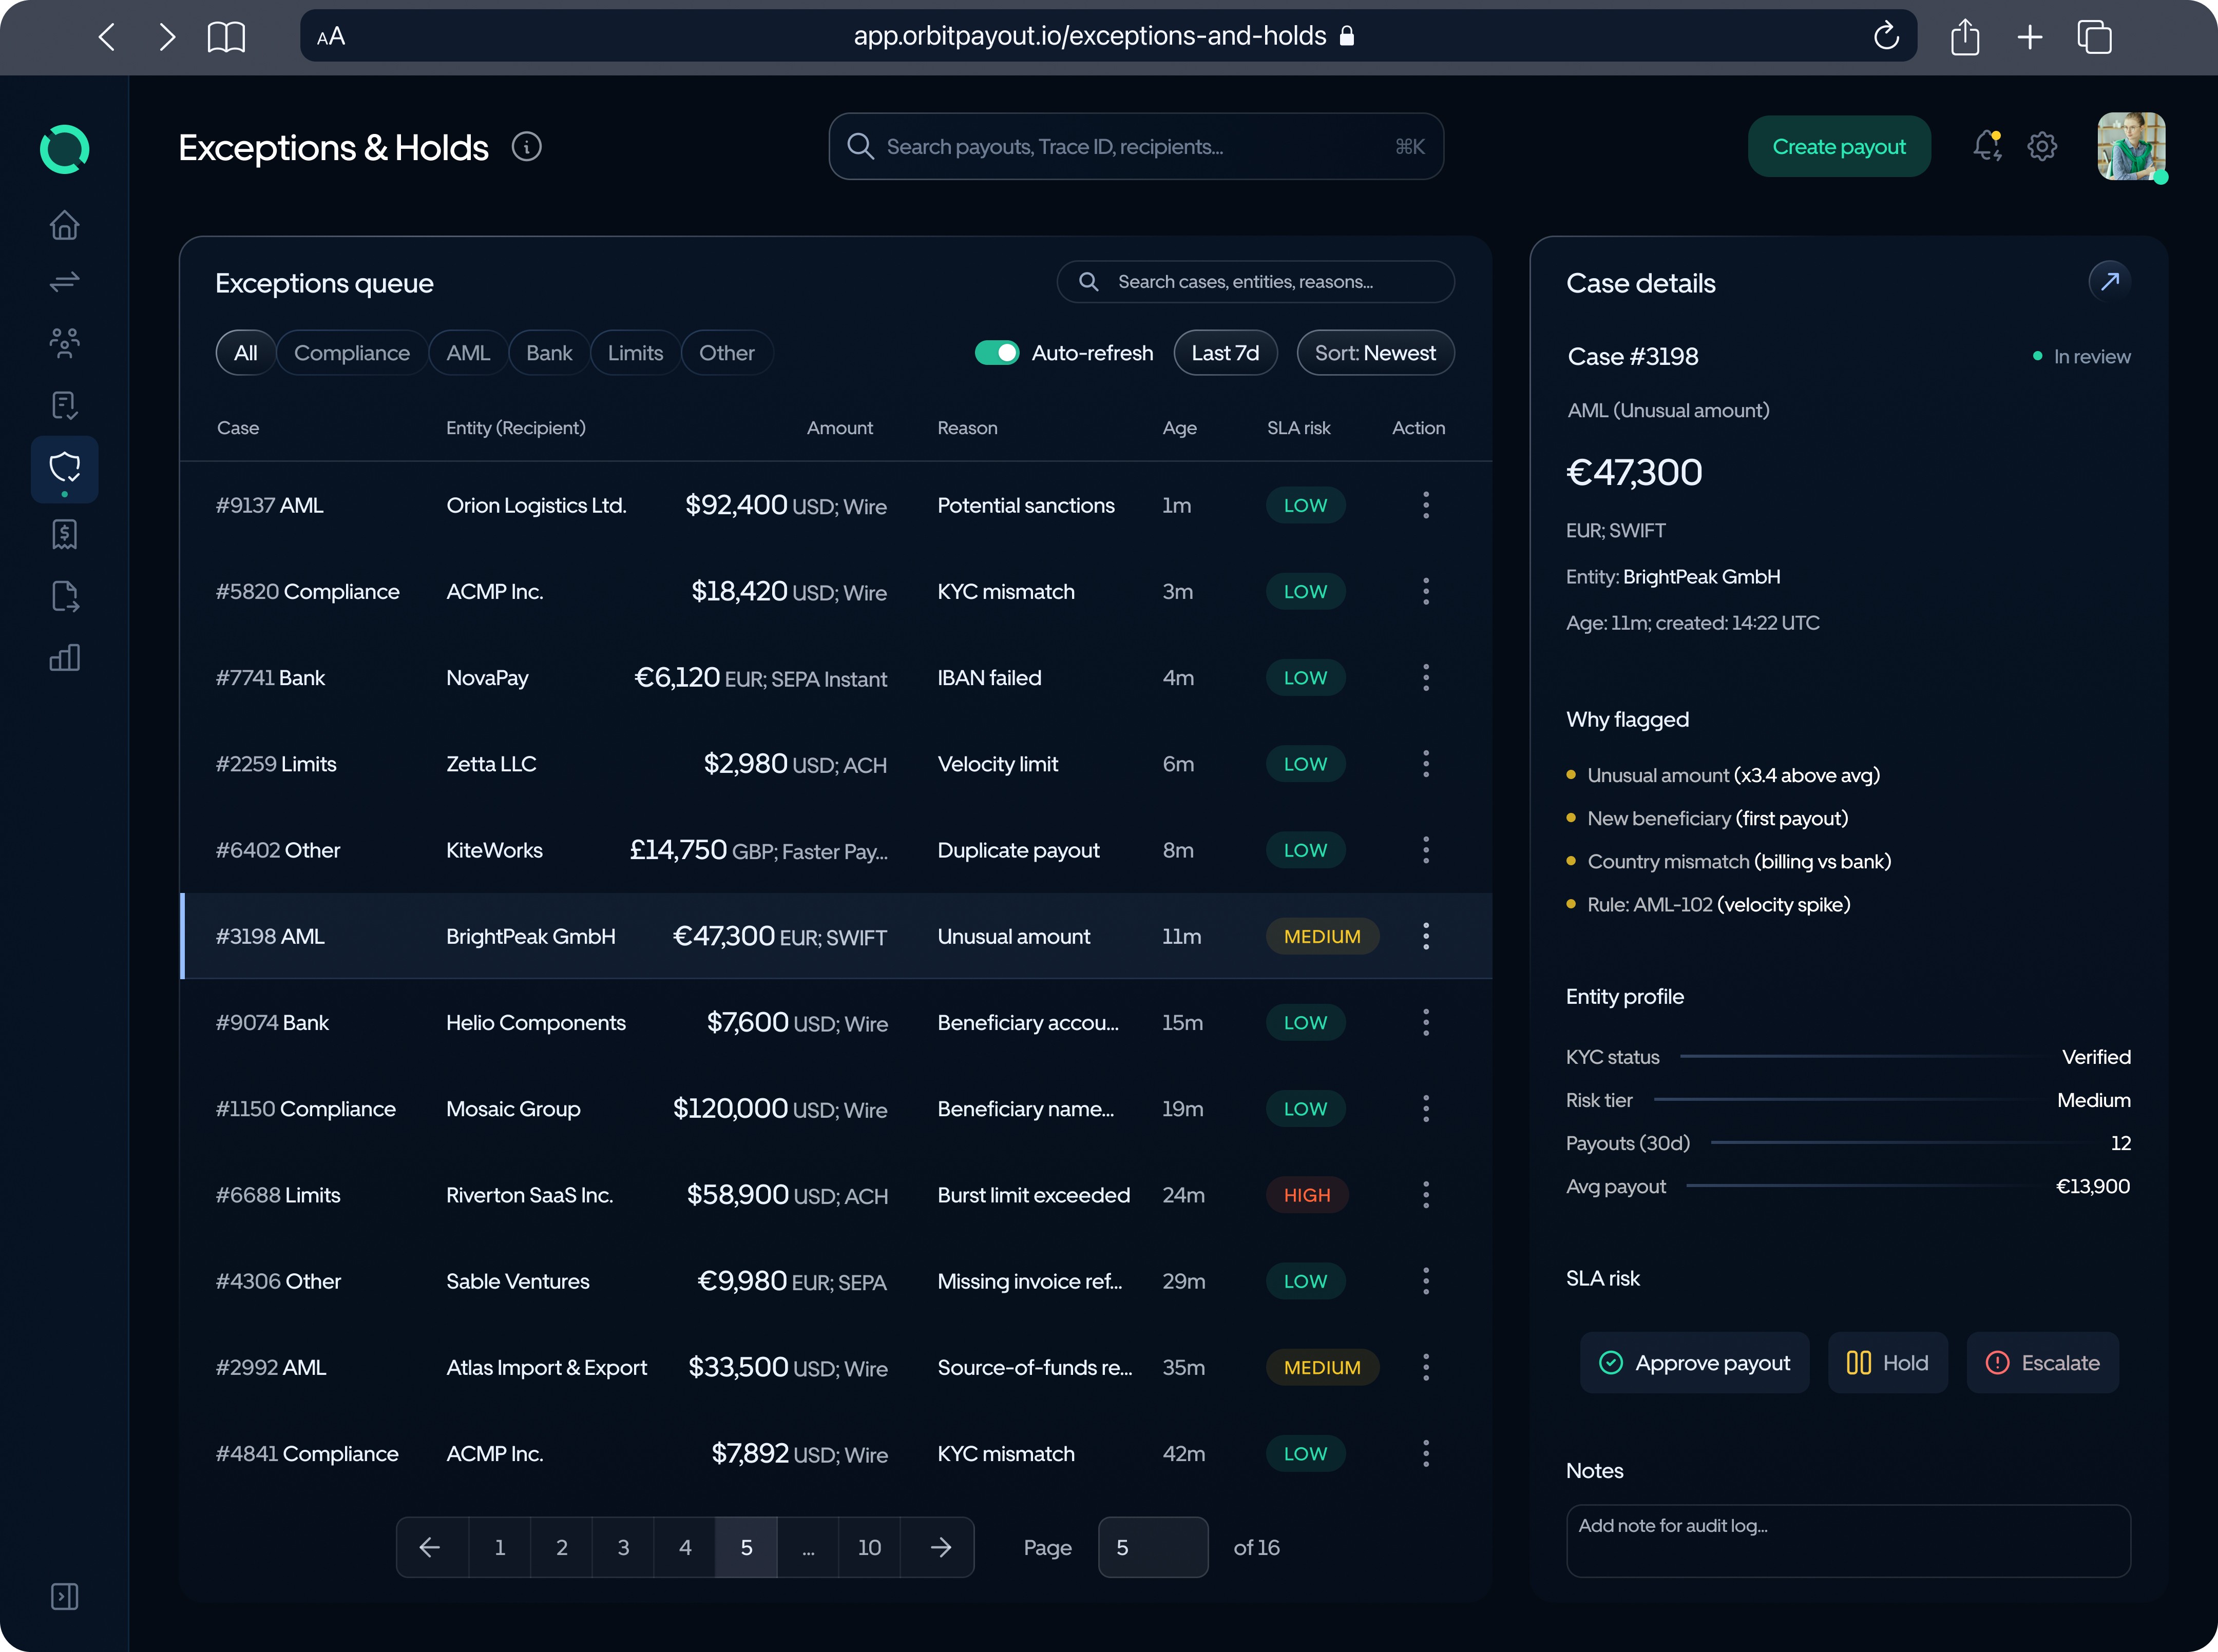Open the Home icon in sidebar
Image resolution: width=2218 pixels, height=1652 pixels.
64,226
